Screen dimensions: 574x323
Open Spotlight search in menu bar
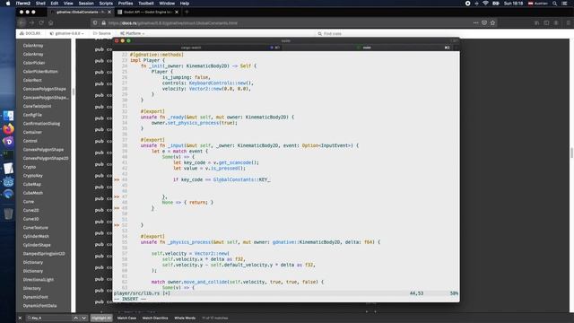[x=554, y=4]
